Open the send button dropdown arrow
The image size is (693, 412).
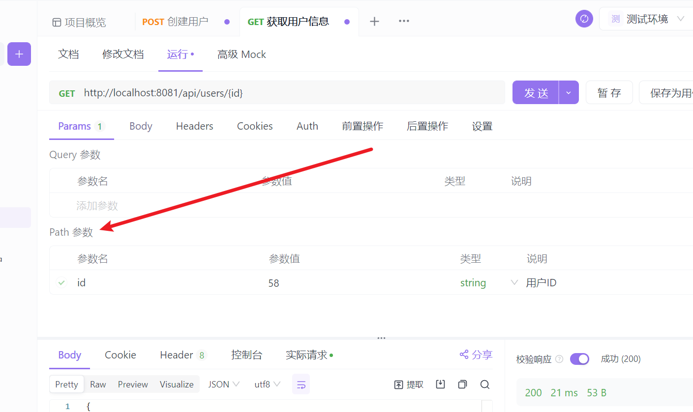569,92
